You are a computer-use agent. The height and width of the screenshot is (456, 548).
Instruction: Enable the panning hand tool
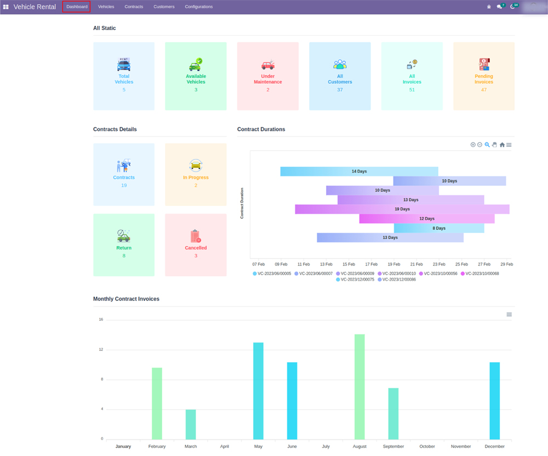tap(494, 145)
